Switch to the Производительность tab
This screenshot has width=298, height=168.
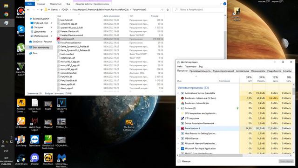[x=200, y=71]
